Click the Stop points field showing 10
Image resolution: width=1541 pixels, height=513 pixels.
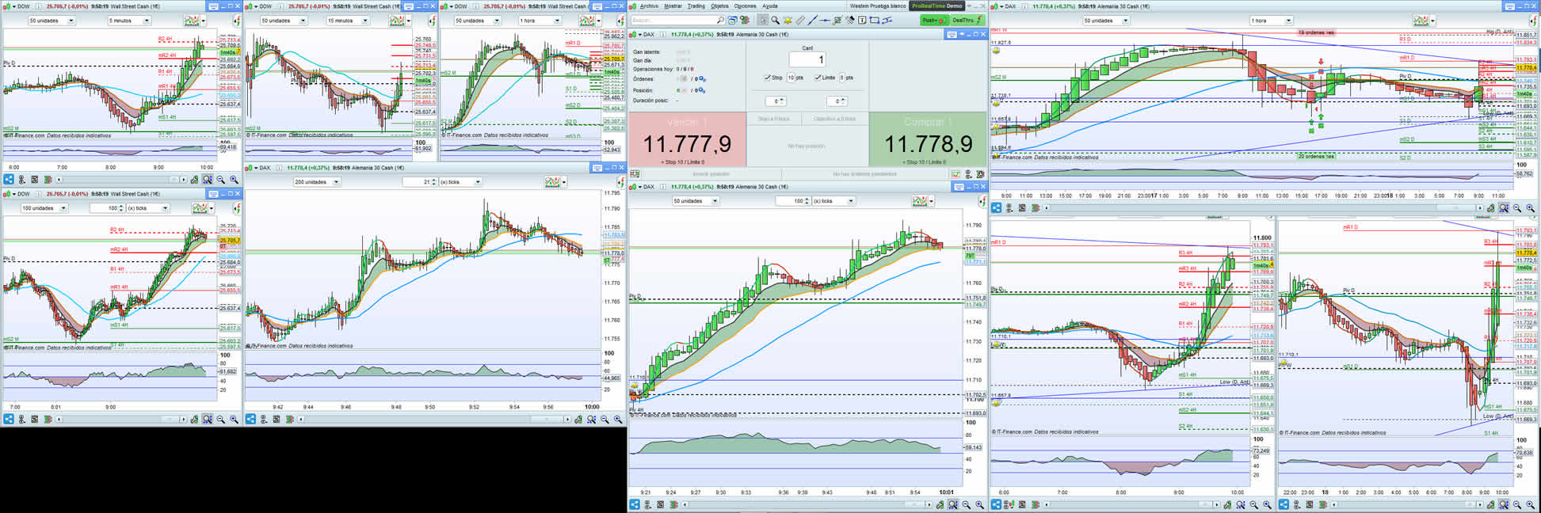(791, 78)
